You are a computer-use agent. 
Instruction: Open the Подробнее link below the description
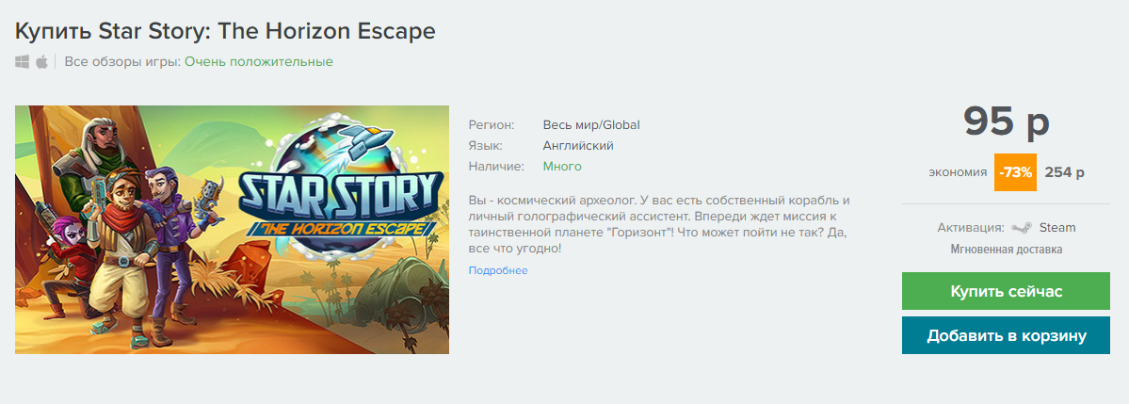point(498,271)
